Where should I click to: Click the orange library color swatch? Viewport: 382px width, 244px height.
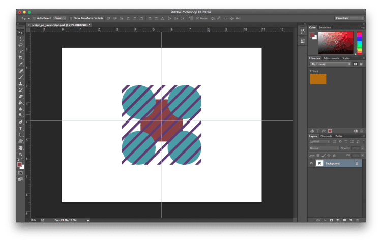(x=318, y=79)
